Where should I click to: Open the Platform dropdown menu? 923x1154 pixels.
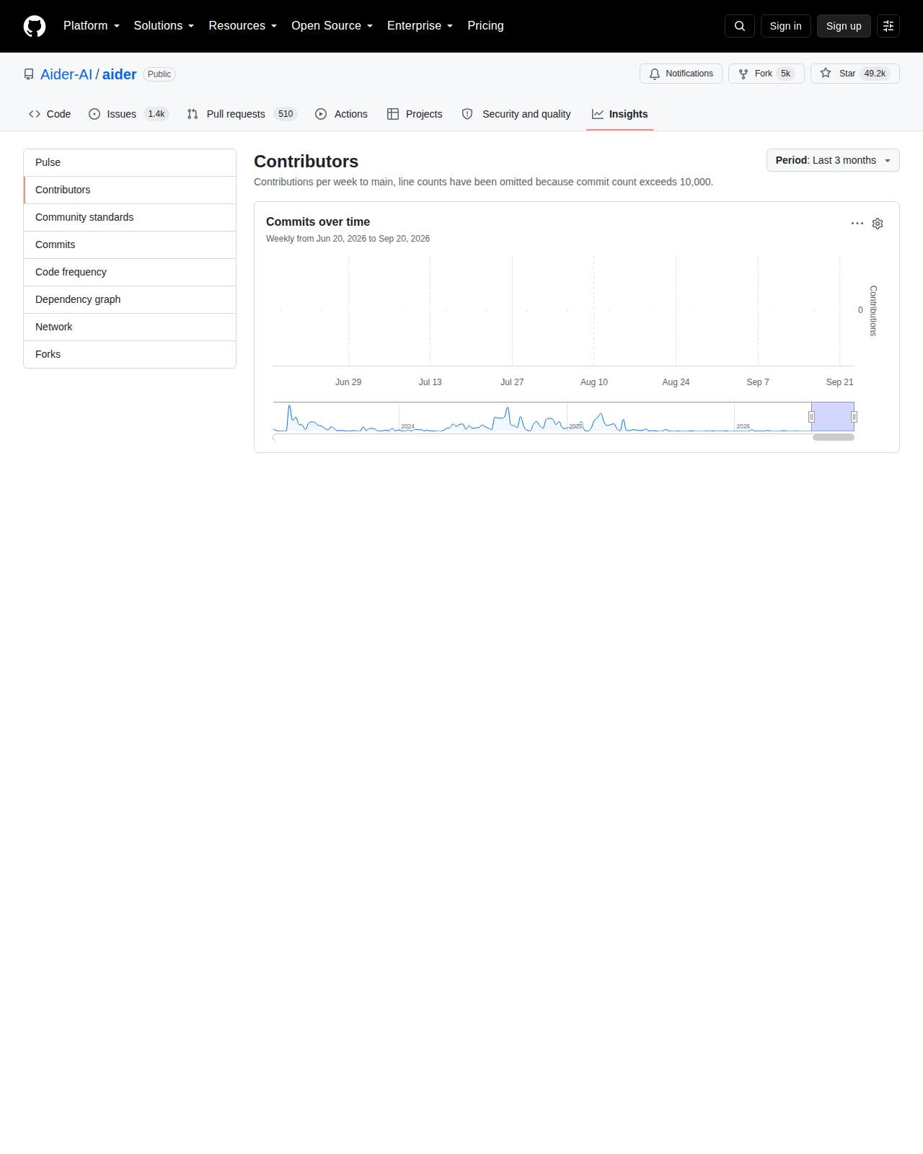point(92,26)
